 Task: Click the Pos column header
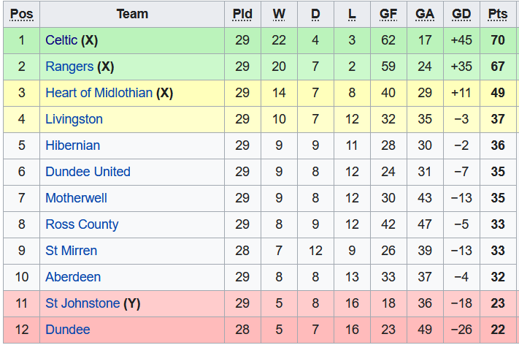22,14
